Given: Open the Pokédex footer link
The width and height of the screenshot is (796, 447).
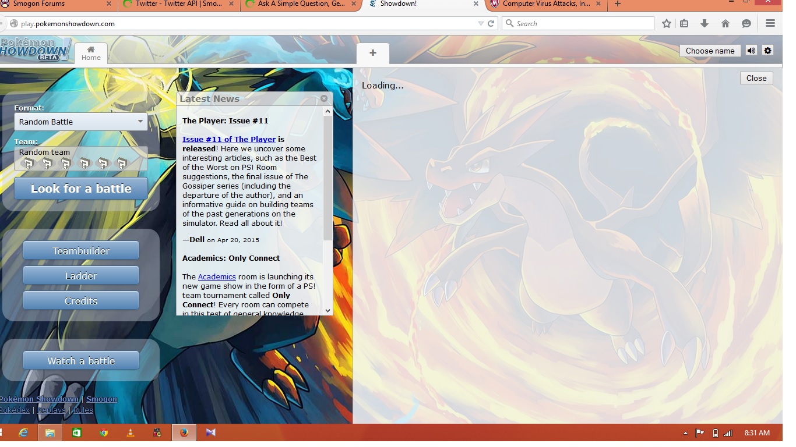Looking at the screenshot, I should (15, 410).
